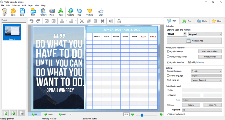Toggle Highlight Sunday checkbox
Viewport: 225px width, 120px height.
[x=189, y=62]
